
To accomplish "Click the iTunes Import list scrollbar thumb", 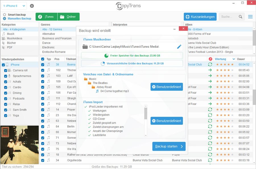I will (146, 113).
